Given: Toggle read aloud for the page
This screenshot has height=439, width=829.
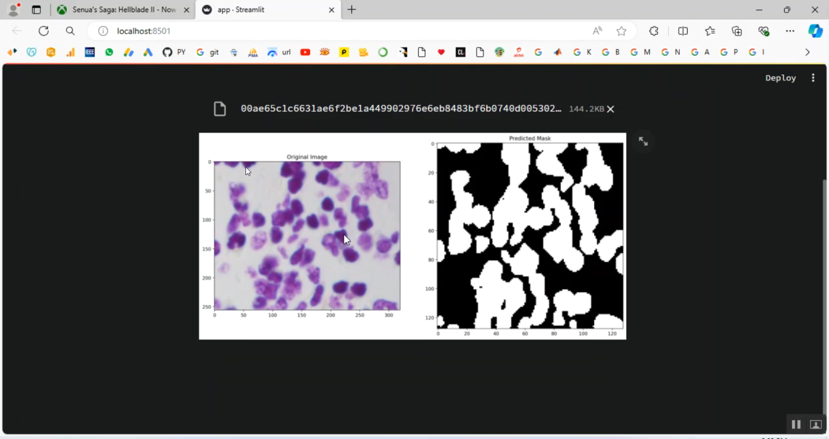Looking at the screenshot, I should click(x=597, y=31).
